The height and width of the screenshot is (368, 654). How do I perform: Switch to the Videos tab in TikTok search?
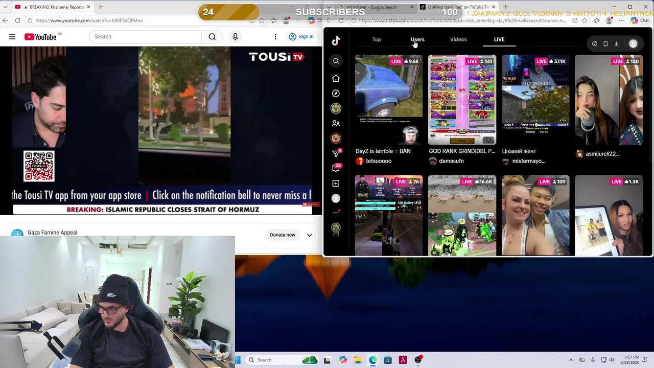point(458,39)
